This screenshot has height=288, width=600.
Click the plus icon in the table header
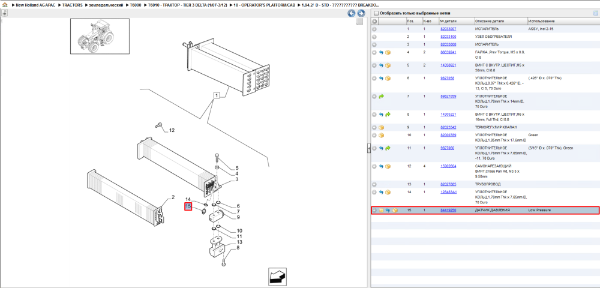tap(374, 21)
